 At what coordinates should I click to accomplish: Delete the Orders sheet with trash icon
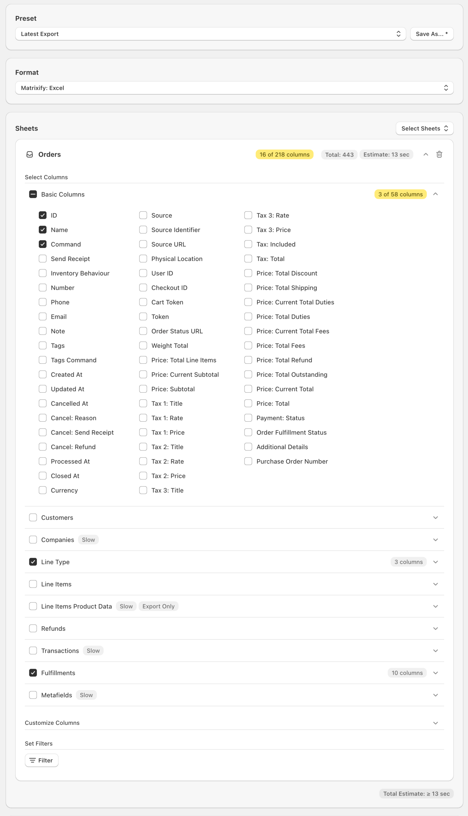pyautogui.click(x=439, y=155)
